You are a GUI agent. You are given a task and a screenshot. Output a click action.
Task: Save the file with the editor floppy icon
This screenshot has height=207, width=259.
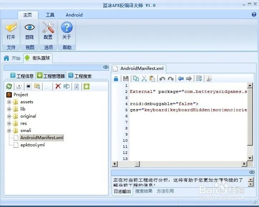(x=126, y=79)
